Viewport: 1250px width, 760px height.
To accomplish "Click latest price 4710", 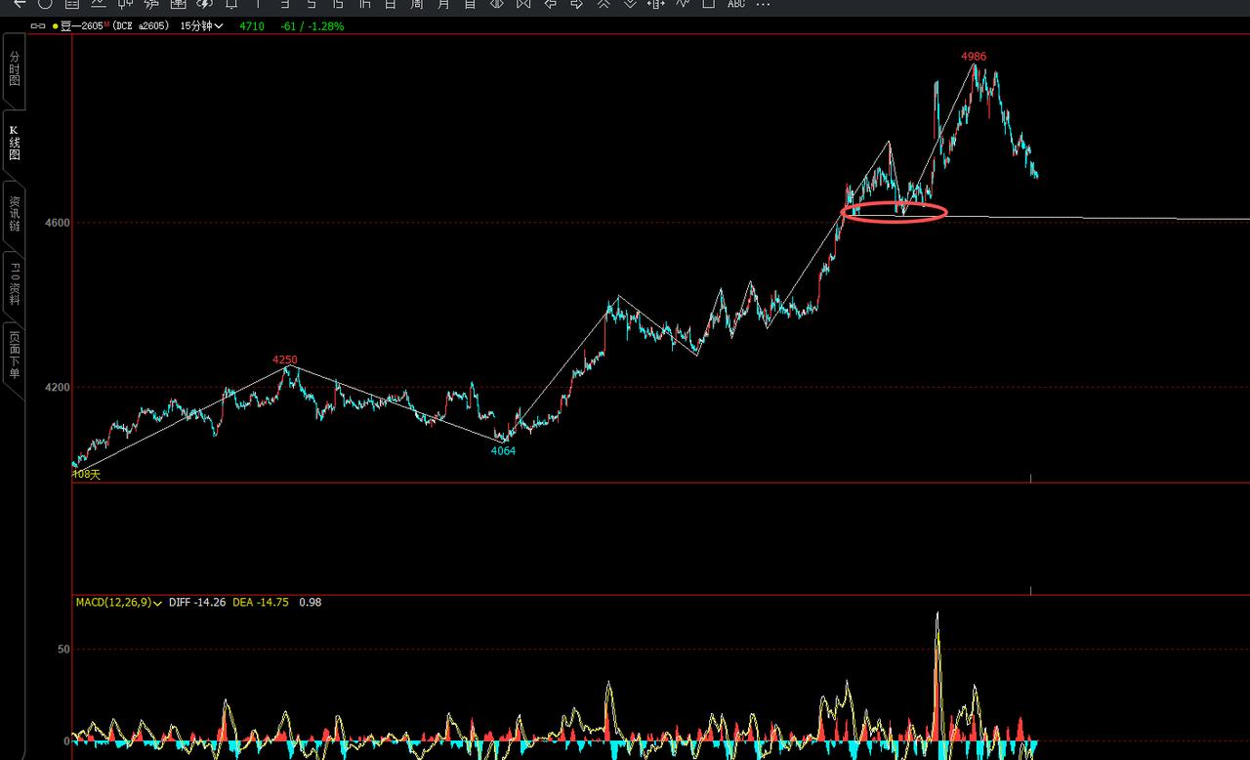I will click(252, 26).
